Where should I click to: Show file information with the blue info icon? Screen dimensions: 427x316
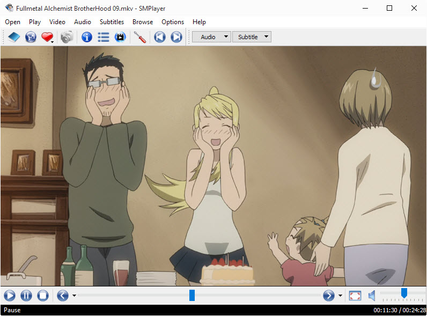point(87,37)
